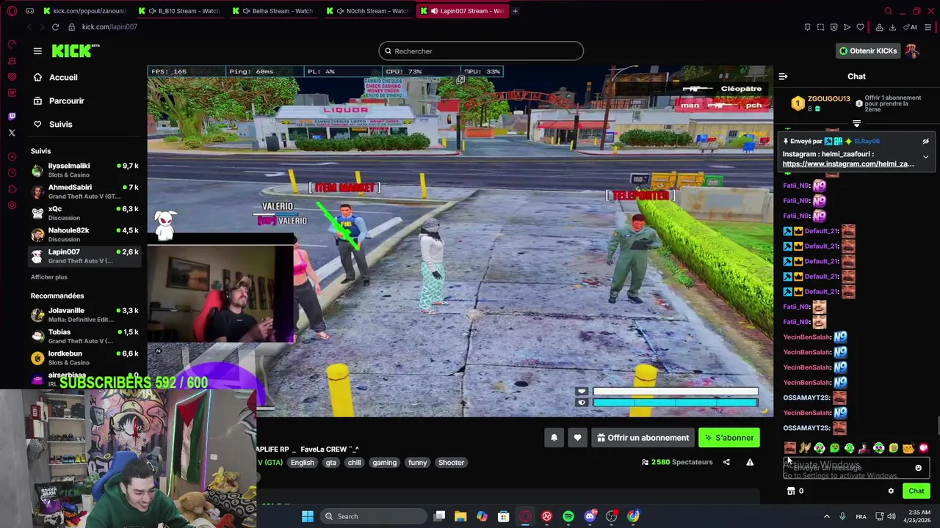This screenshot has width=940, height=528.
Task: Click the Shooter tag
Action: pos(451,463)
